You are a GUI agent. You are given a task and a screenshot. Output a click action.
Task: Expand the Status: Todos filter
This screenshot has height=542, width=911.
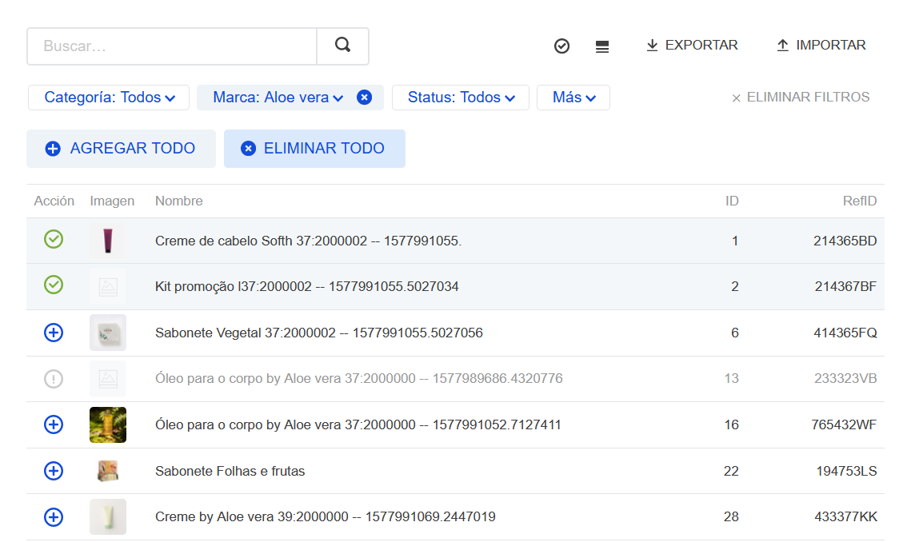coord(460,97)
